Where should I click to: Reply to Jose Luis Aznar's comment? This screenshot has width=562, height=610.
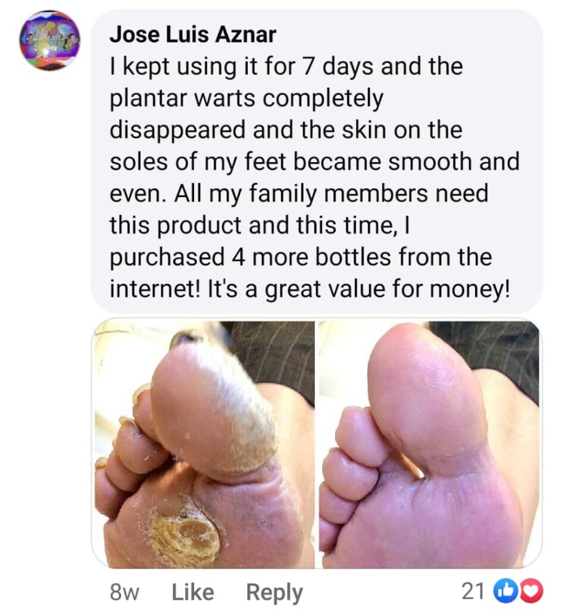point(274,593)
